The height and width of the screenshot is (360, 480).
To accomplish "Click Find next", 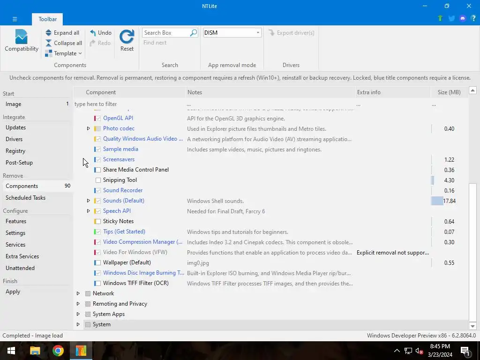I will [155, 43].
